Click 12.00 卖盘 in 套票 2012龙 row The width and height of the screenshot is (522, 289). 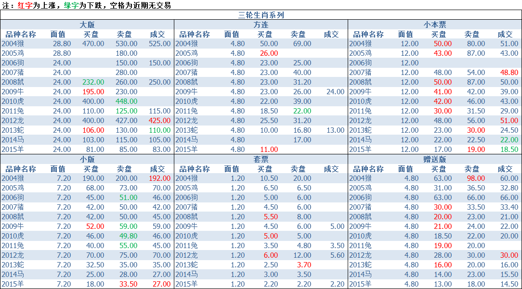tap(302, 255)
